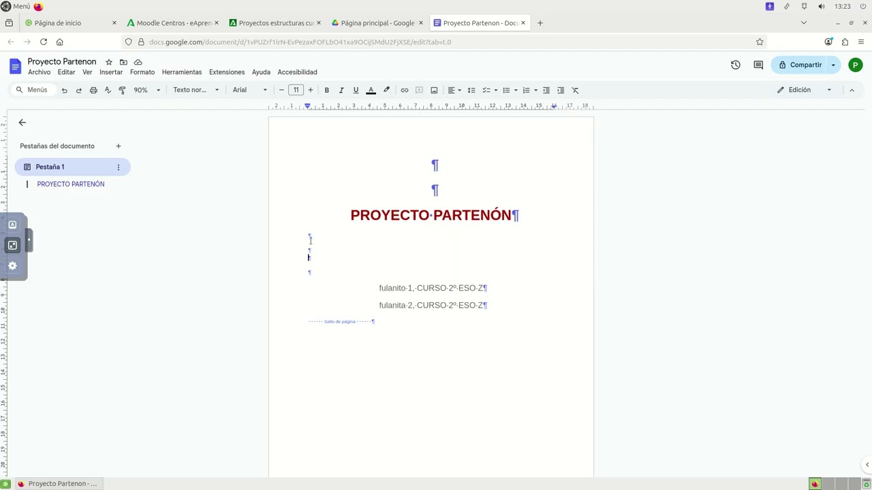Open a new browser tab
Viewport: 872px width, 490px height.
point(540,23)
